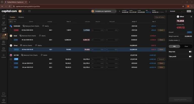Open the three-dot menu beside the account stats
The width and height of the screenshot is (194, 104).
[166, 11]
